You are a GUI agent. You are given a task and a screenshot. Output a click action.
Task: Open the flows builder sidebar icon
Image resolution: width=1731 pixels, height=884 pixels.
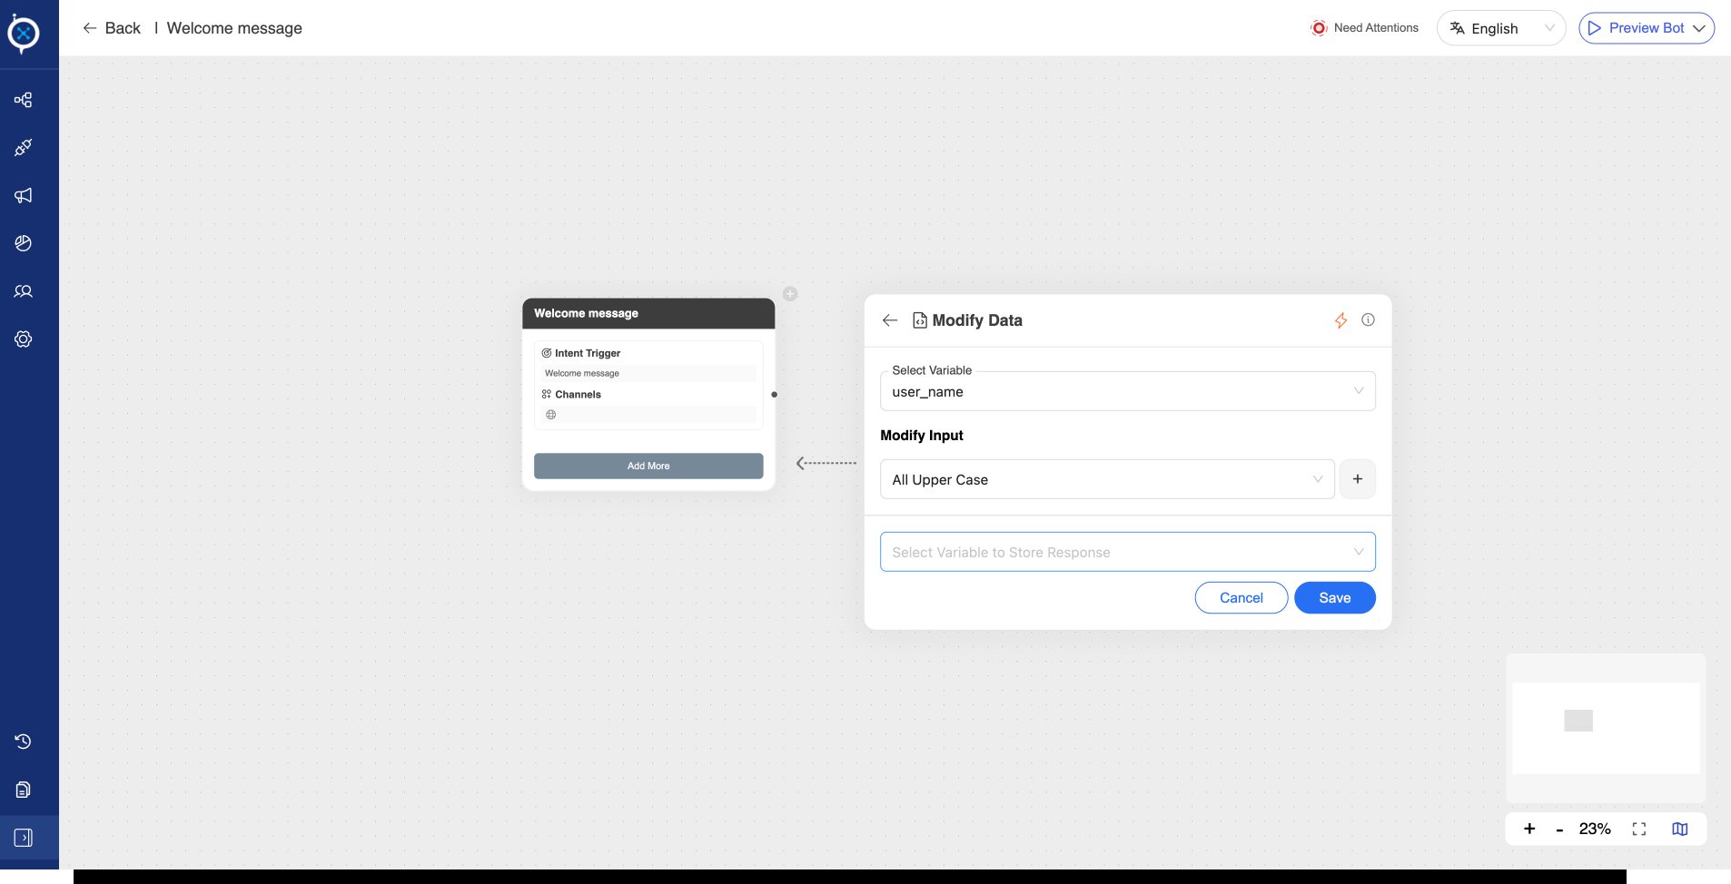click(24, 100)
